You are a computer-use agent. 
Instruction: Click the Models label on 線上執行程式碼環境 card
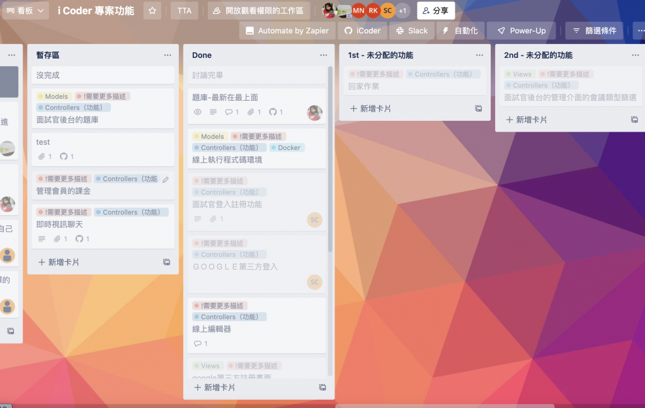[x=209, y=137]
